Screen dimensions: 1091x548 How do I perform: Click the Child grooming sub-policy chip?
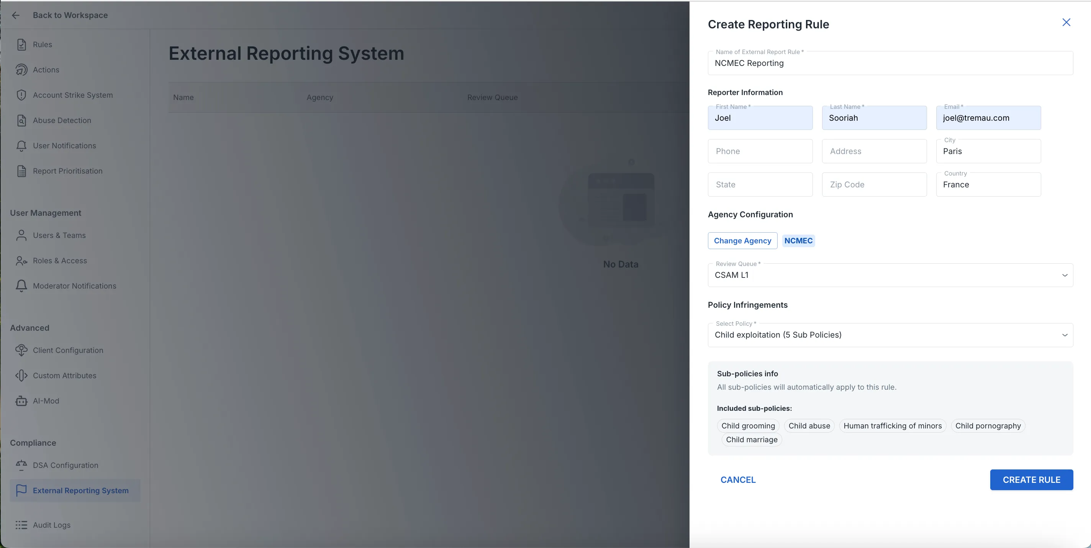[x=748, y=426]
